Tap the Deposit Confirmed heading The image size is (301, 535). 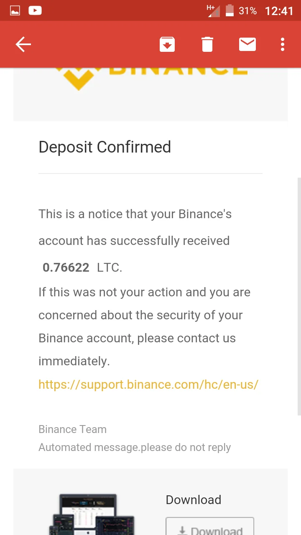[105, 147]
